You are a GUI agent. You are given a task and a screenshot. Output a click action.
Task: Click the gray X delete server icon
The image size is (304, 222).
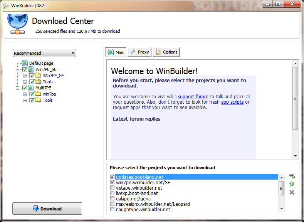click(292, 192)
